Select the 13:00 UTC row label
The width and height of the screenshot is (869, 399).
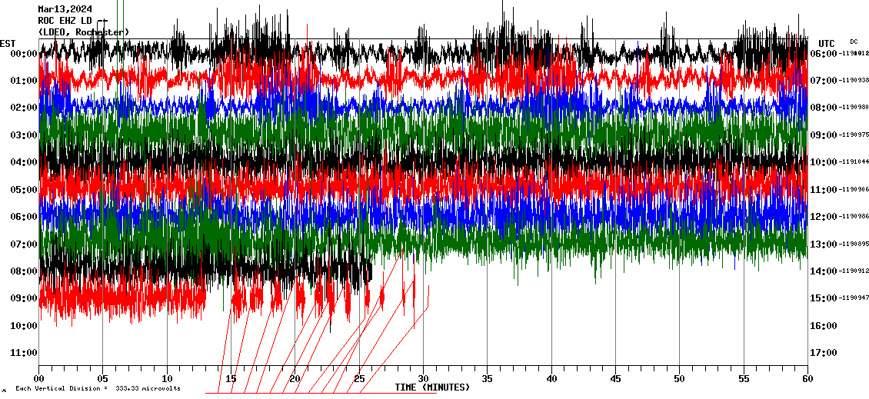click(824, 244)
